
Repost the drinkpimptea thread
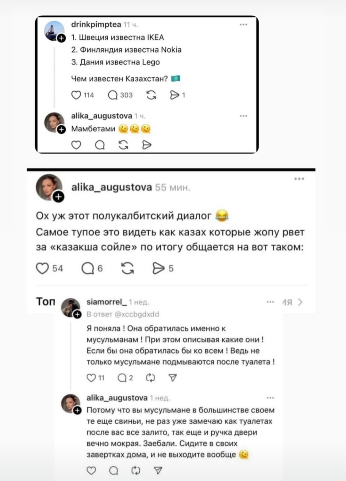(x=151, y=95)
